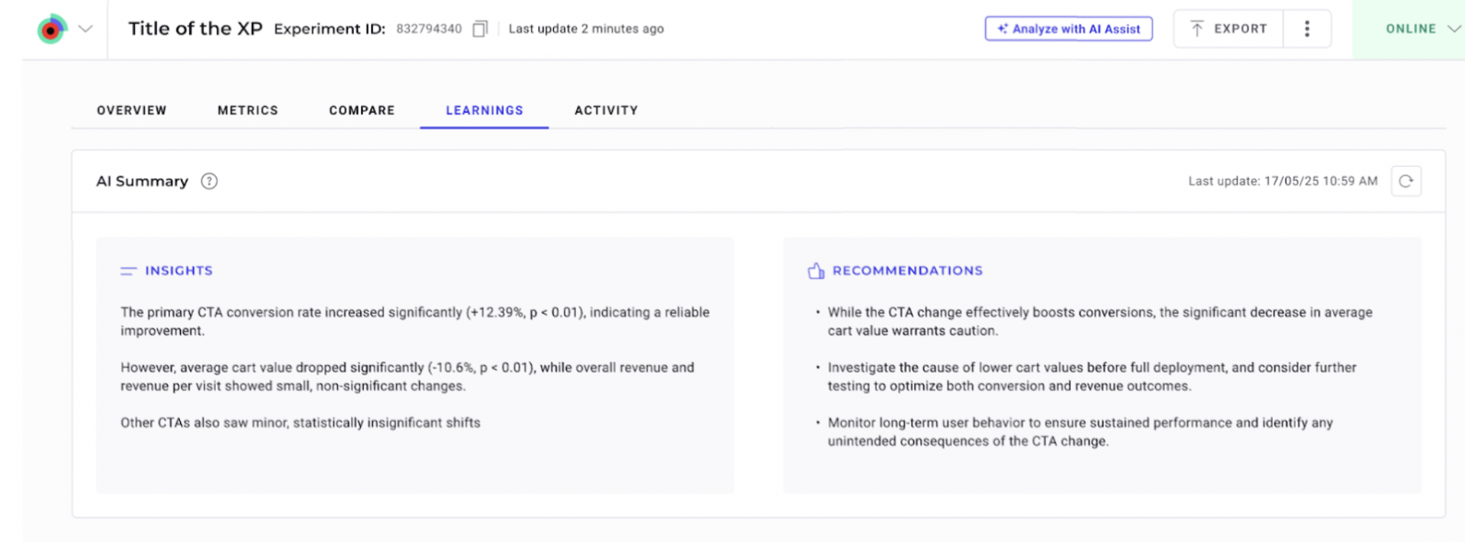Click the RECOMMENDATIONS thumbs-up icon
This screenshot has width=1465, height=542.
click(816, 271)
